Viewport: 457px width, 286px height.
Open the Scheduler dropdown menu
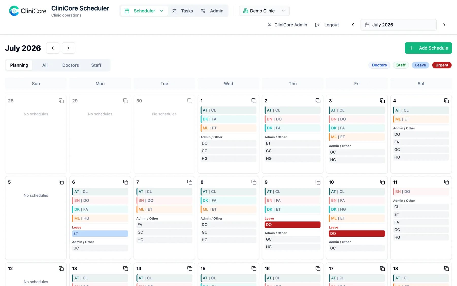(144, 11)
